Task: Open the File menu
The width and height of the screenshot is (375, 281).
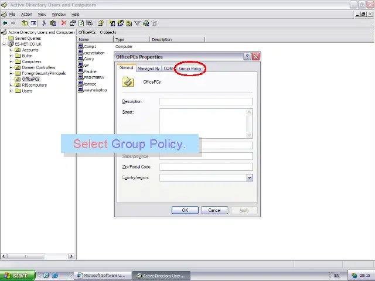Action: (12, 14)
